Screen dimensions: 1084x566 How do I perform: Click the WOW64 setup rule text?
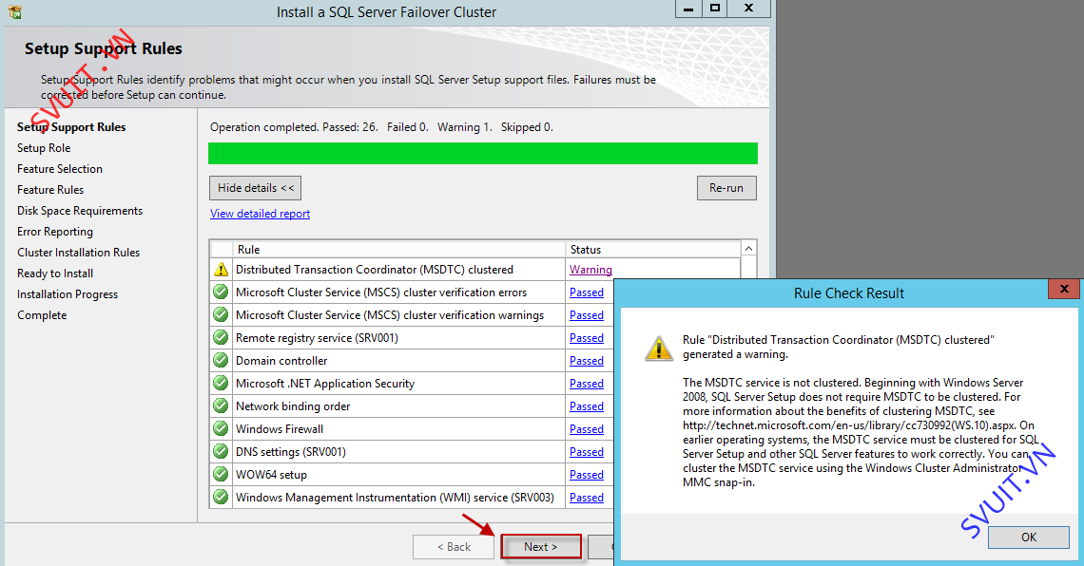(x=271, y=474)
